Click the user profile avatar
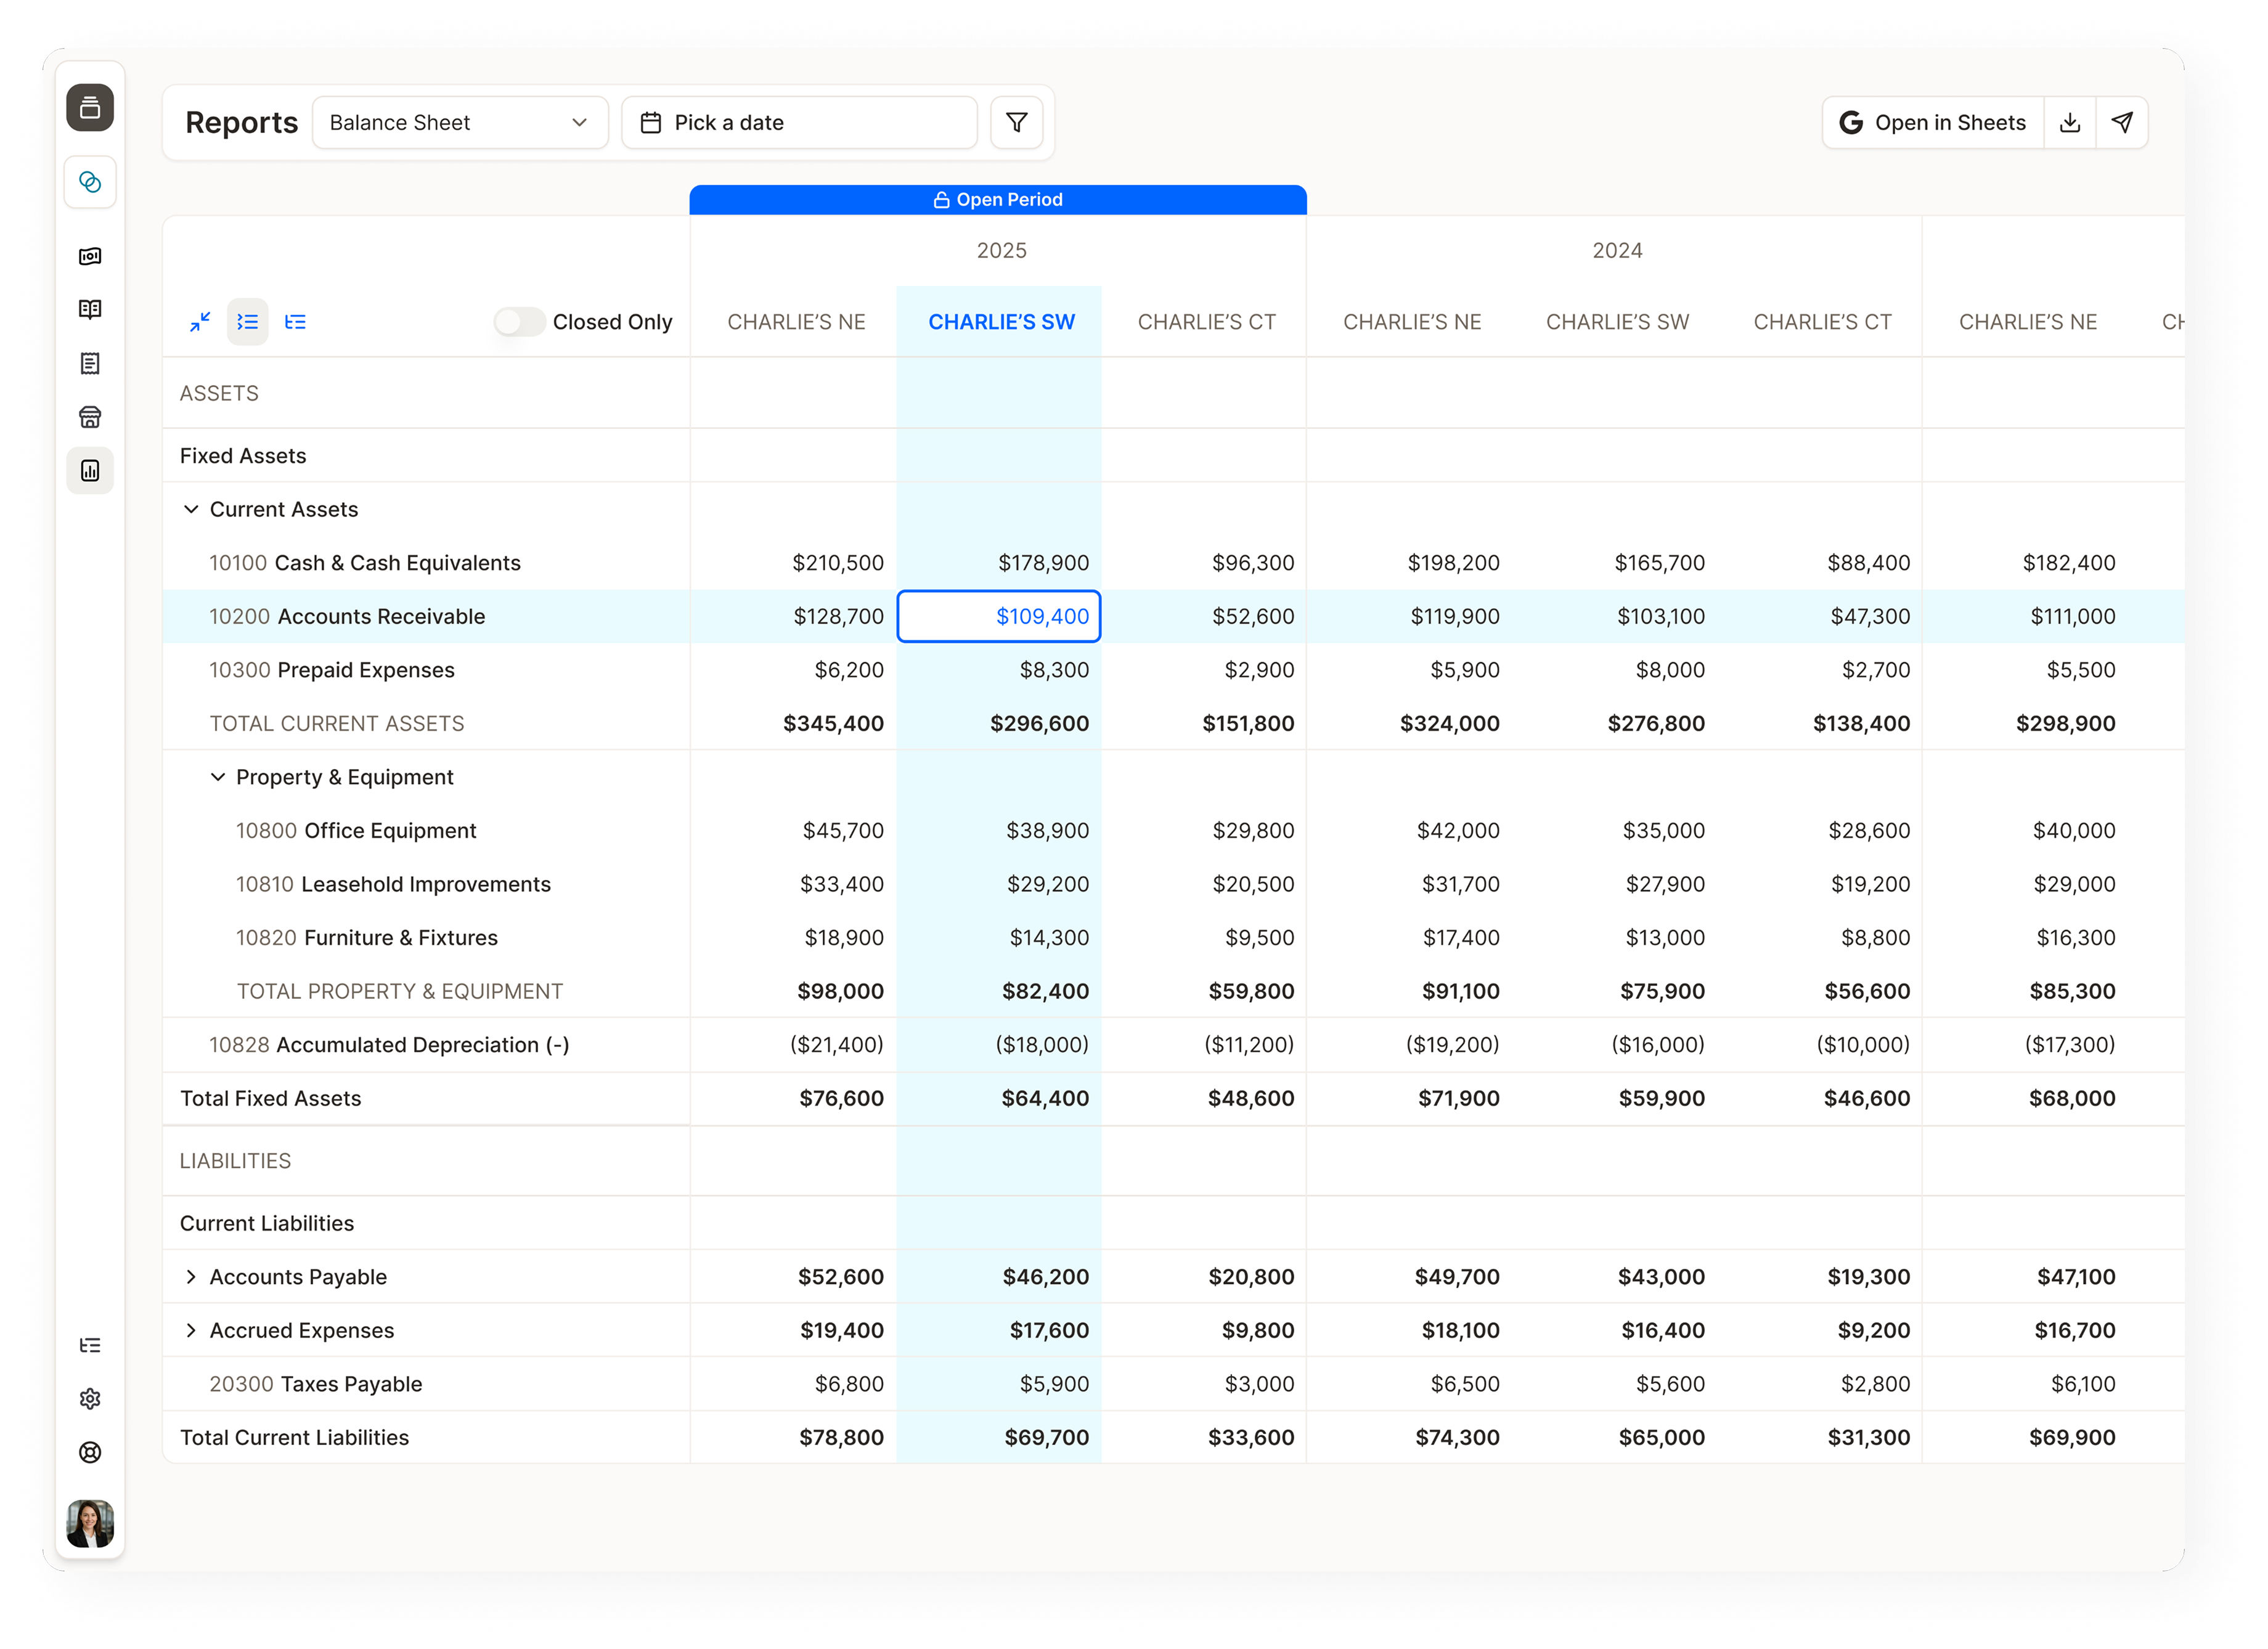 click(90, 1523)
